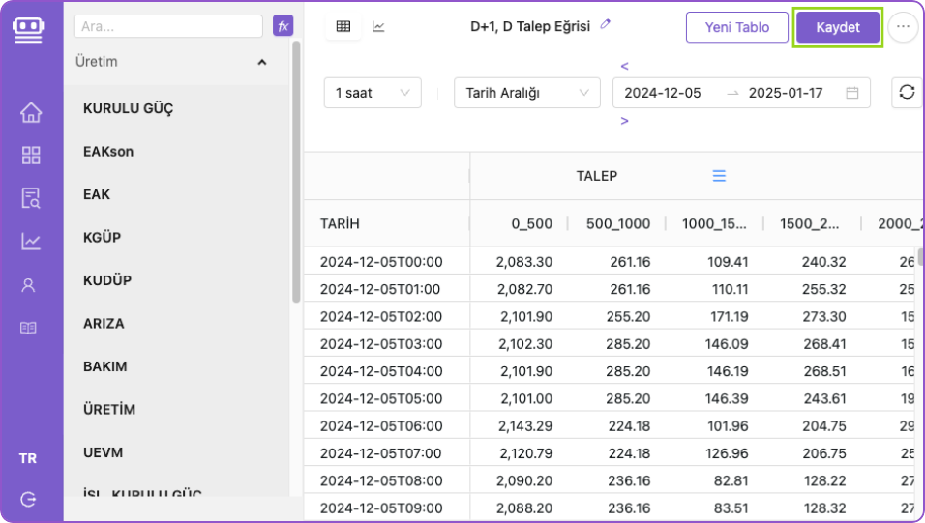Image resolution: width=925 pixels, height=523 pixels.
Task: Select row 2024-12-05T06:00
Action: pos(381,425)
